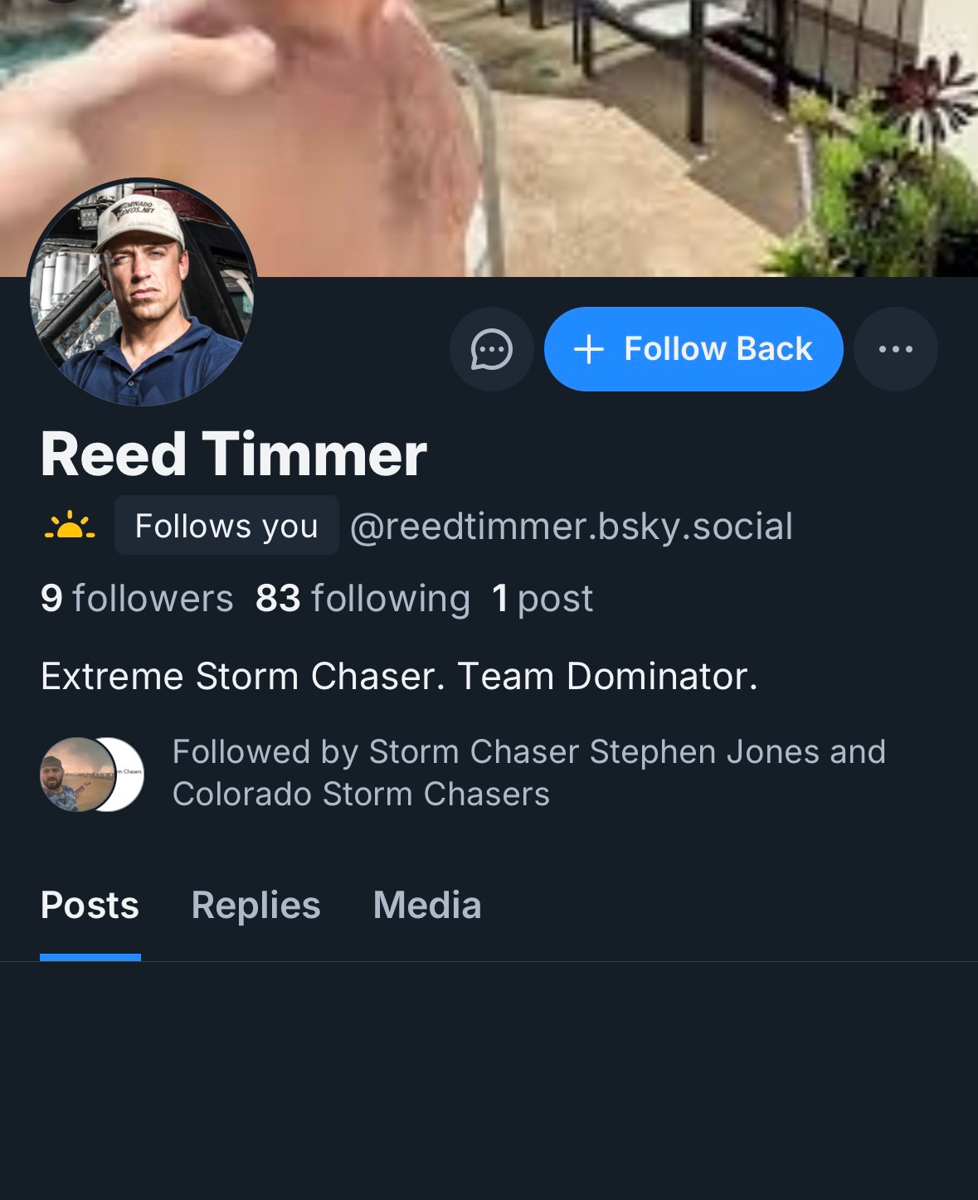This screenshot has height=1200, width=978.
Task: Tap the sun icon beside Follows you
Action: point(70,526)
